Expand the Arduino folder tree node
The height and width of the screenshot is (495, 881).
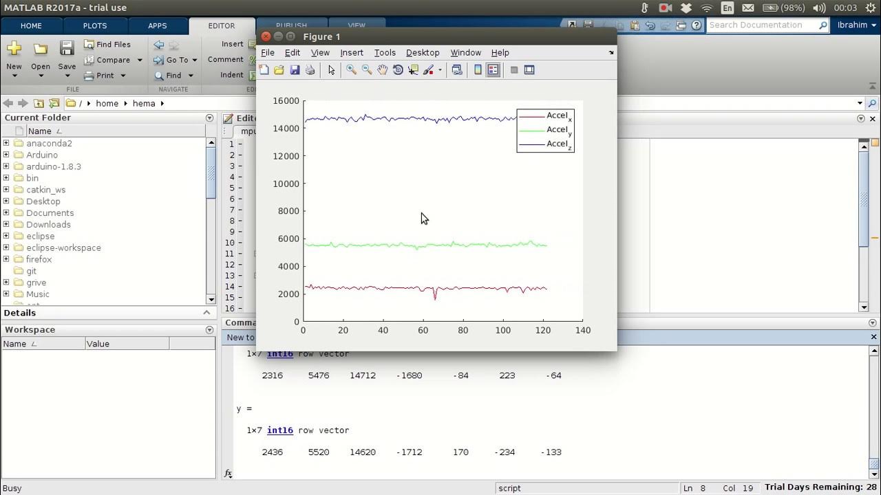6,155
